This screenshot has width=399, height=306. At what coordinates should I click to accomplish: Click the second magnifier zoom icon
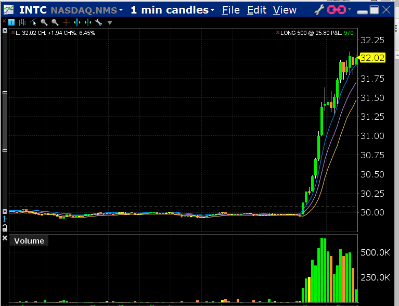click(54, 22)
